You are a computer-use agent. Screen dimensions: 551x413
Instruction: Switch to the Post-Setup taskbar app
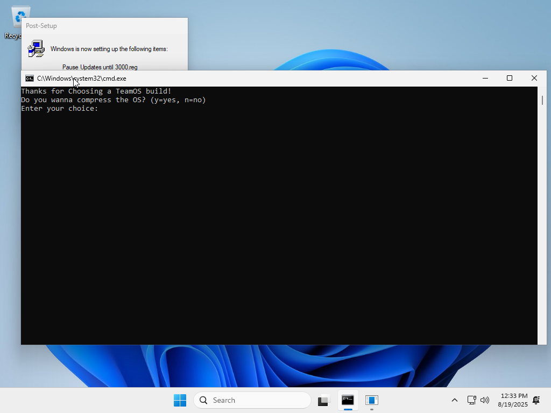click(x=371, y=400)
